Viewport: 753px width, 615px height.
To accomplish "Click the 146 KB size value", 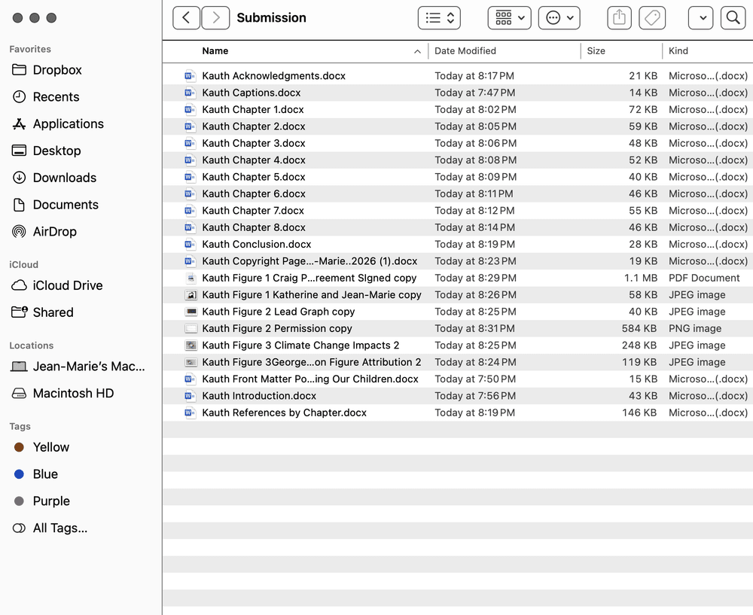I will point(639,413).
